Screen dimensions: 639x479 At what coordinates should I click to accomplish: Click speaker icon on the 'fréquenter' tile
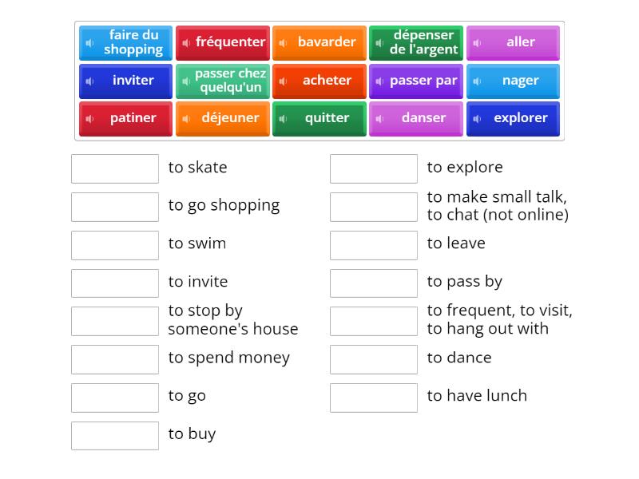[186, 43]
